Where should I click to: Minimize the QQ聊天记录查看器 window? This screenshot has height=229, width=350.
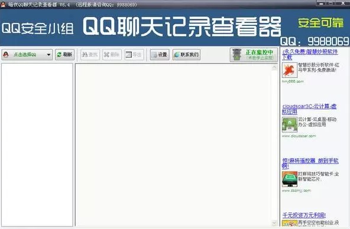click(322, 3)
